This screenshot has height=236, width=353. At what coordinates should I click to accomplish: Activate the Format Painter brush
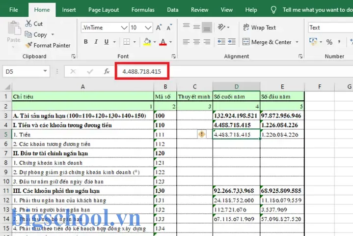pyautogui.click(x=28, y=45)
